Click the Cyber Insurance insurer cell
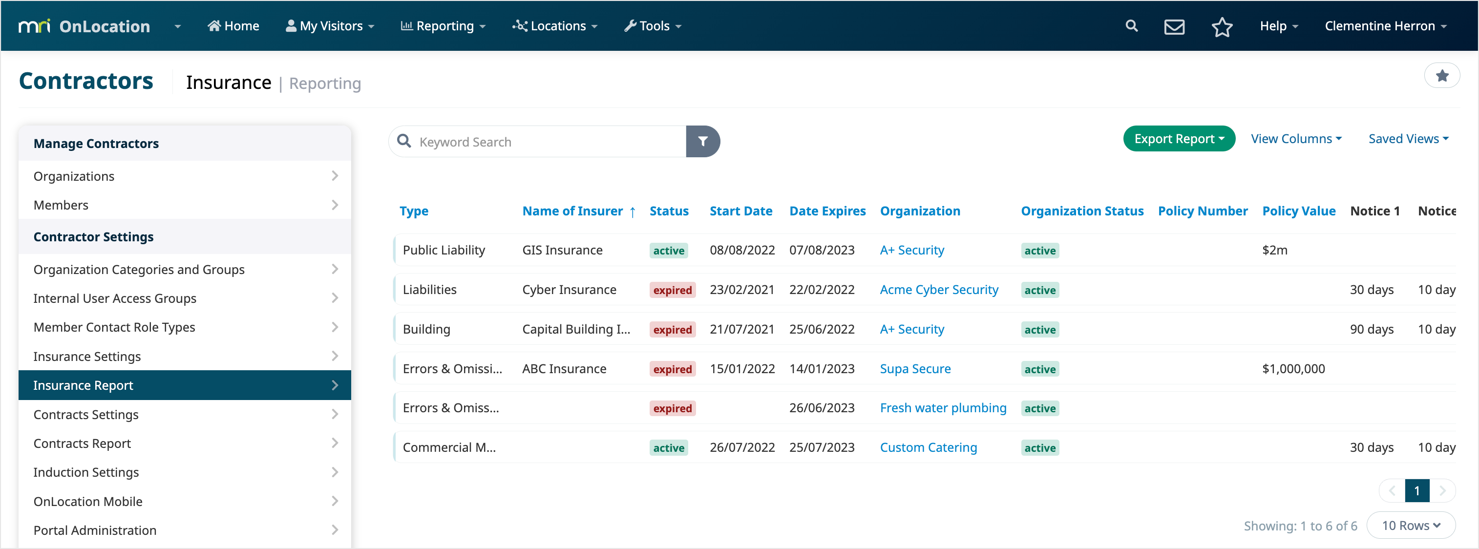 click(569, 290)
